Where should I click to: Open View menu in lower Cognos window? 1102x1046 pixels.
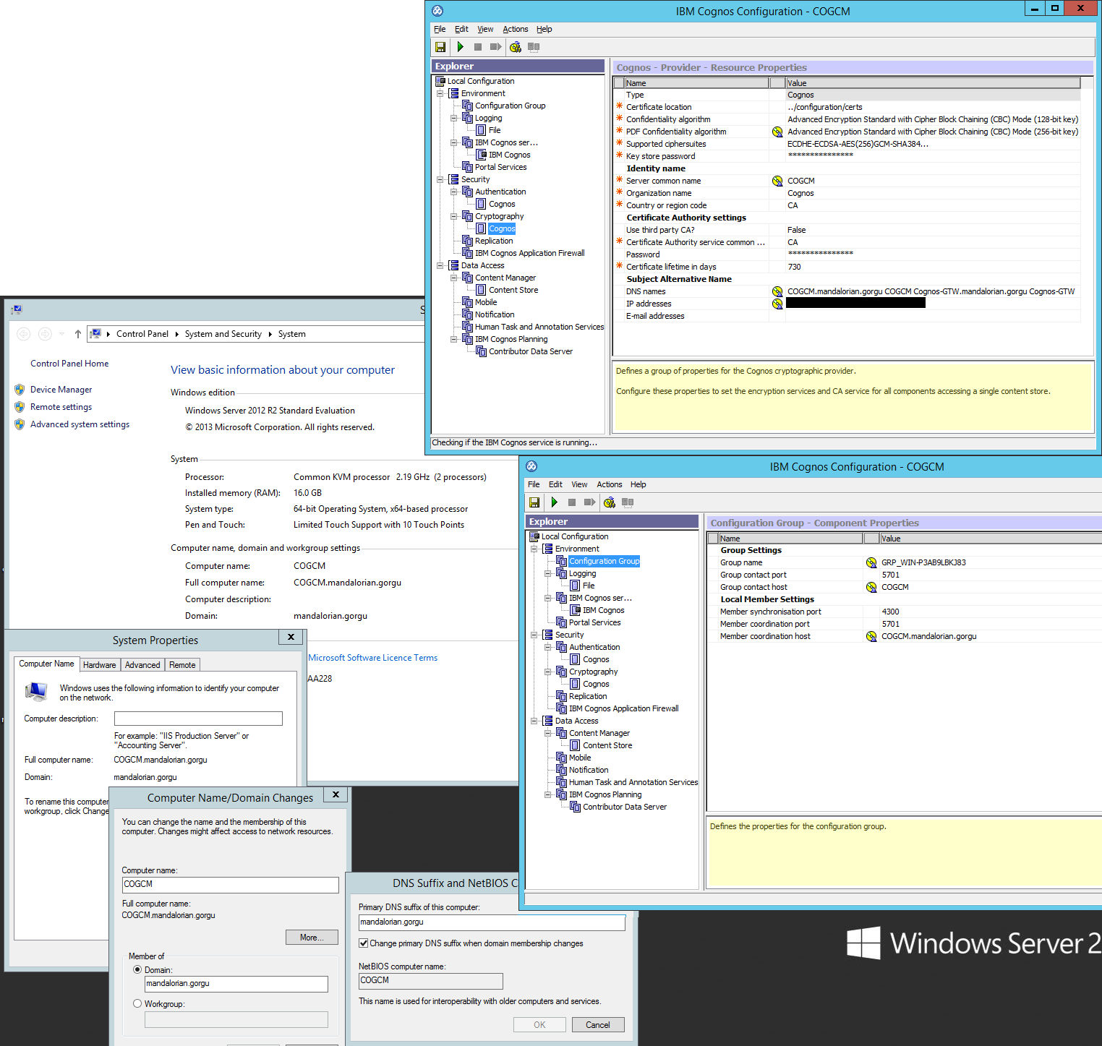pyautogui.click(x=579, y=484)
